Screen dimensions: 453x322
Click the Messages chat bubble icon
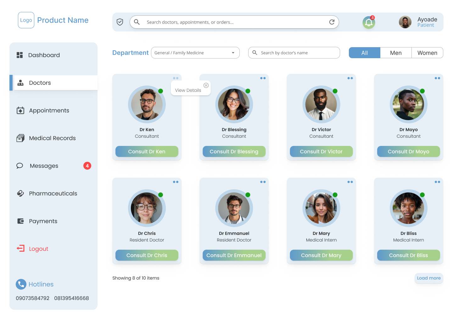tap(20, 166)
